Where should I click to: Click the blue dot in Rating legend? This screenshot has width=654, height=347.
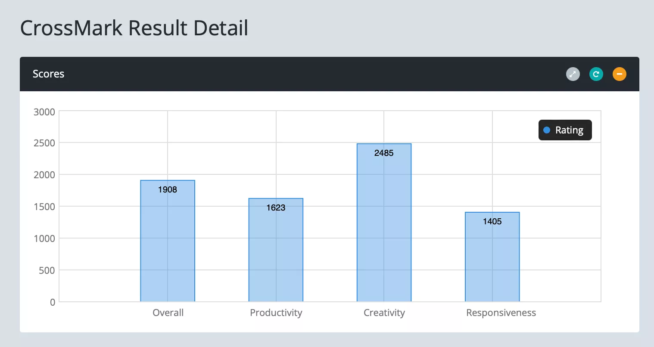[x=547, y=130]
